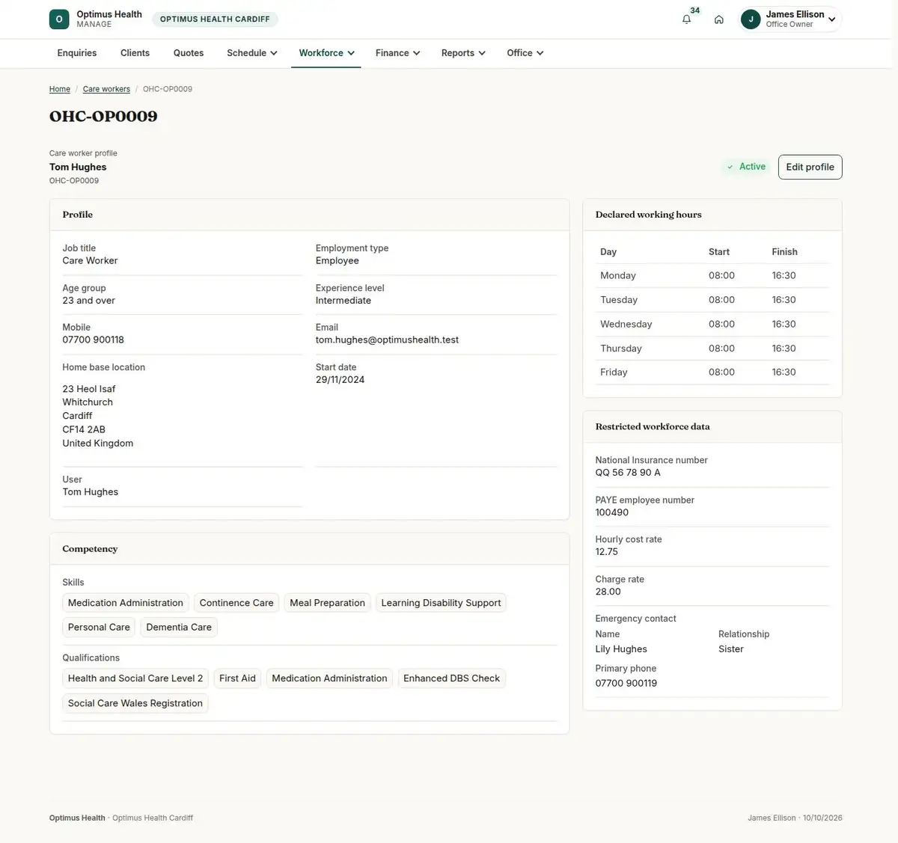Expand the Reports menu

coord(463,53)
